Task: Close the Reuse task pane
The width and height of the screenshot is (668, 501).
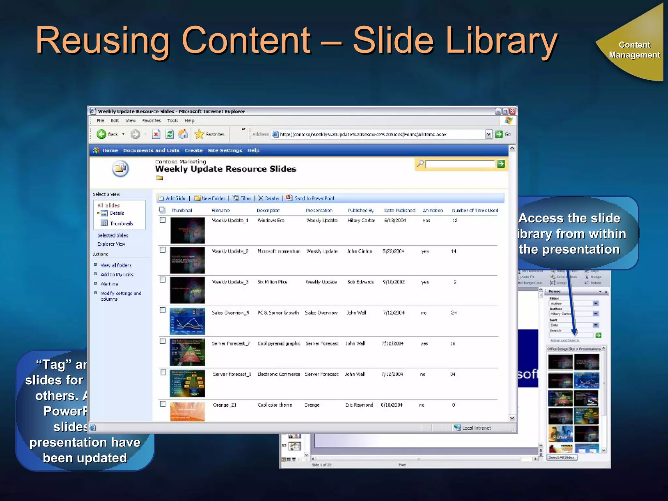Action: pos(606,292)
